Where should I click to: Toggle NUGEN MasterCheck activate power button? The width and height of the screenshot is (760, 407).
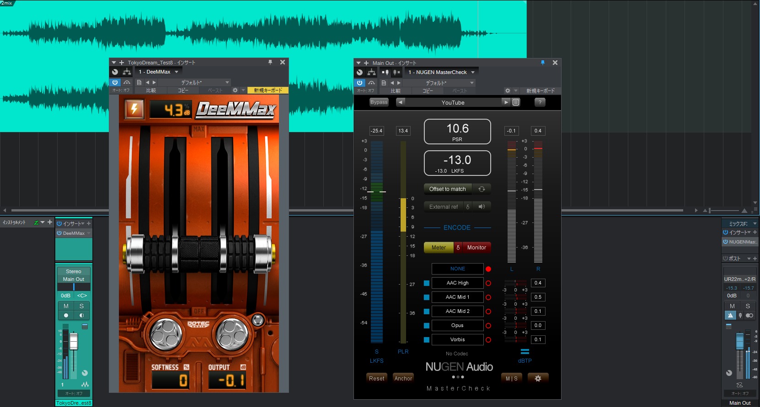(360, 83)
